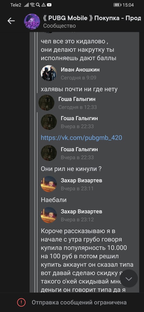Viewport: 144px width, 312px height.
Task: Tap the red restriction warning icon
Action: coord(21,302)
